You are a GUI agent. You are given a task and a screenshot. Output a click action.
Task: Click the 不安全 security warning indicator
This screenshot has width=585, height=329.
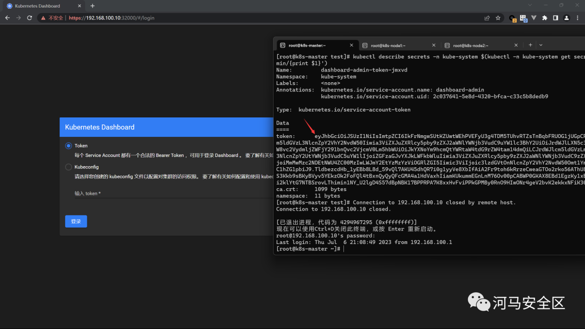pyautogui.click(x=52, y=18)
